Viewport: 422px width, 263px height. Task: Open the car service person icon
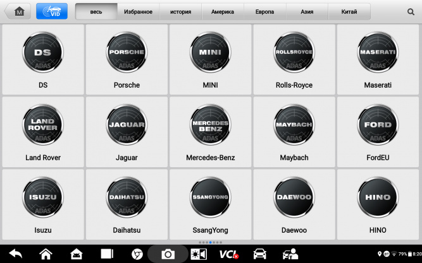coord(290,254)
